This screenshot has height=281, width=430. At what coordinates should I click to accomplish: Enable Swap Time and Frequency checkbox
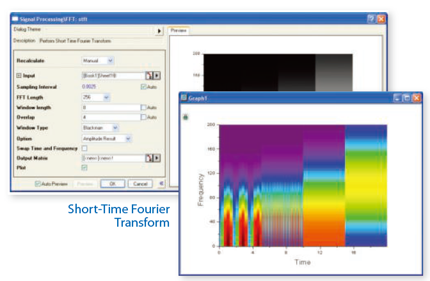point(84,148)
